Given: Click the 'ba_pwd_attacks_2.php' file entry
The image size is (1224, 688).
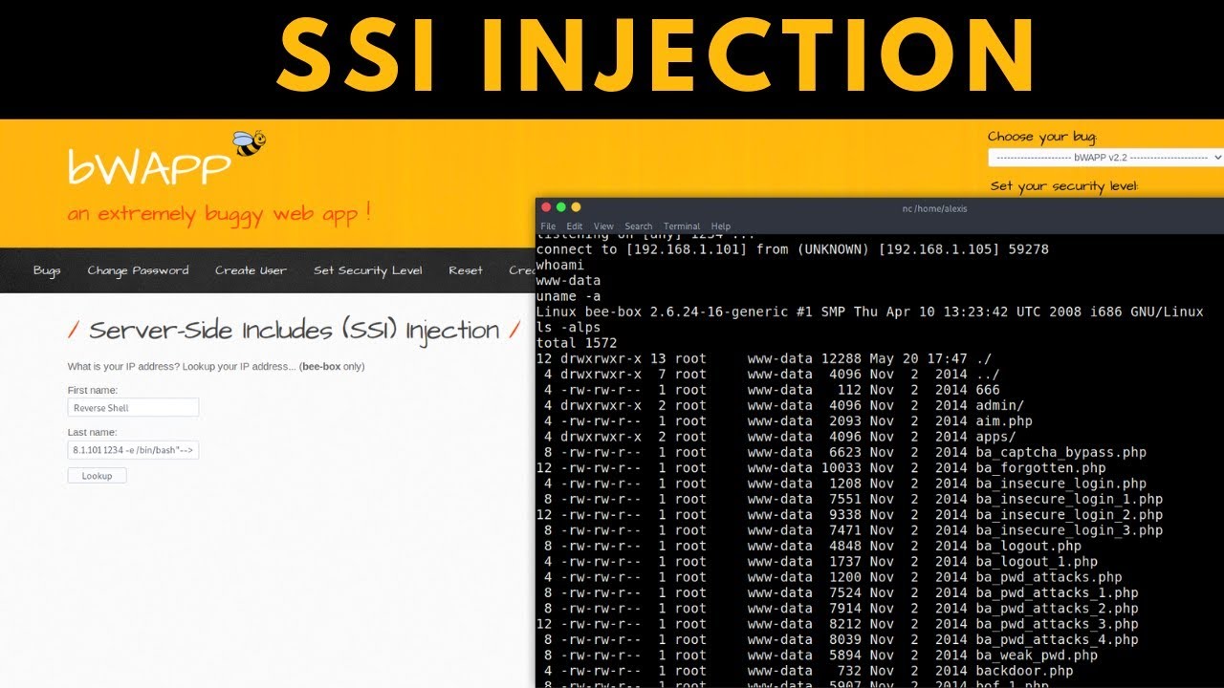Looking at the screenshot, I should click(x=1058, y=609).
